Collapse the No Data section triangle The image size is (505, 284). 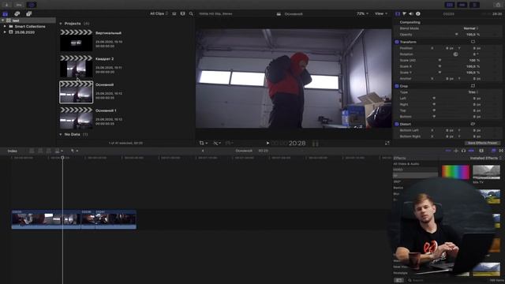[x=61, y=134]
